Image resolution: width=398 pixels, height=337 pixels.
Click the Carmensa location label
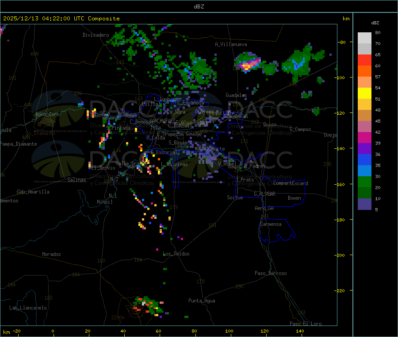271,224
